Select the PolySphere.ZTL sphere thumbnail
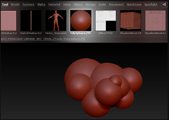The height and width of the screenshot is (120, 169). tap(81, 20)
